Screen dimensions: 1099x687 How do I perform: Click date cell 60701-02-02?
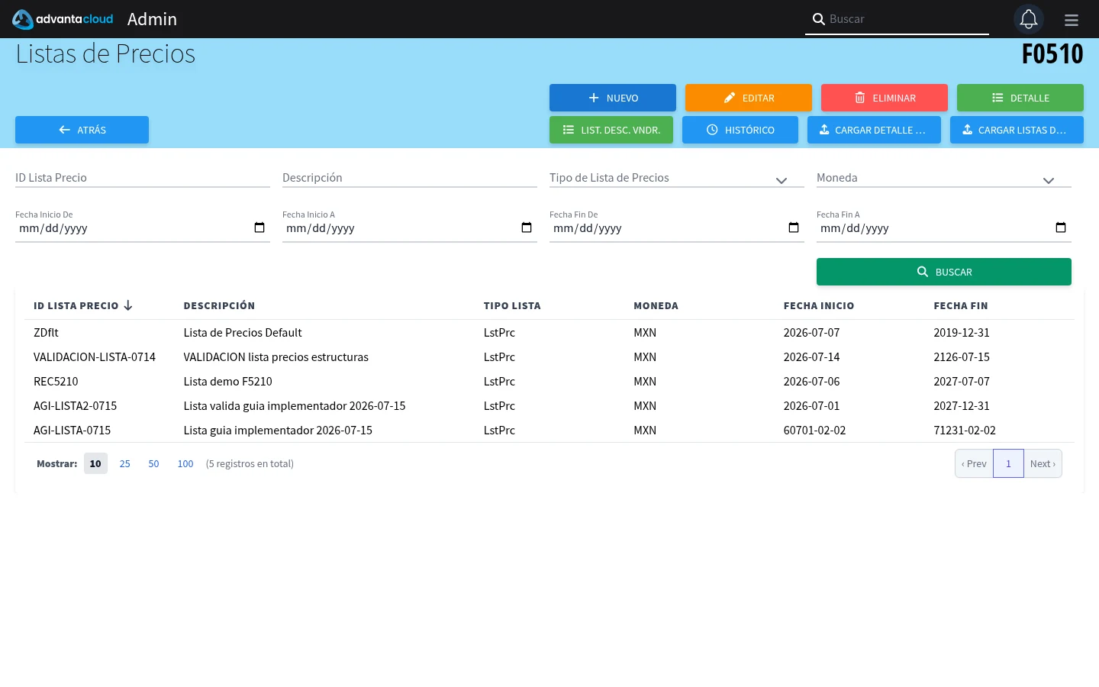tap(814, 430)
